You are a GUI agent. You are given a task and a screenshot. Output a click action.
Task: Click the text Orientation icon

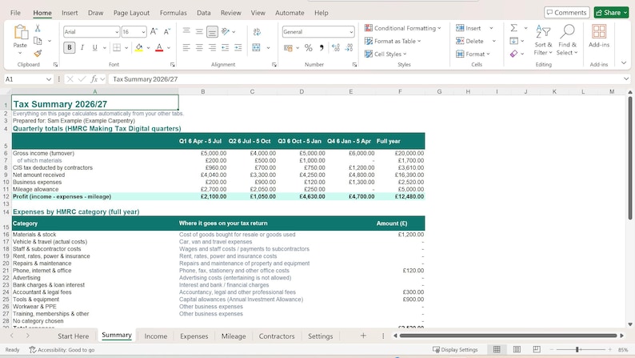[226, 31]
